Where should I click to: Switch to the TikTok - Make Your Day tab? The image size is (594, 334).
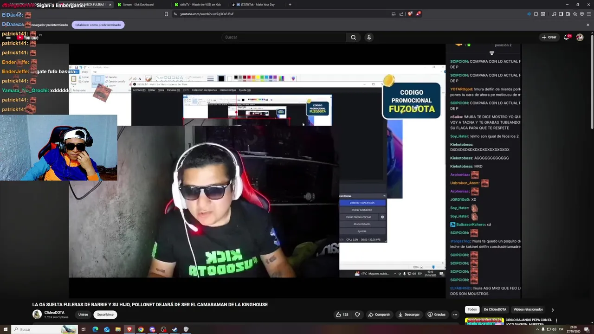(x=258, y=5)
